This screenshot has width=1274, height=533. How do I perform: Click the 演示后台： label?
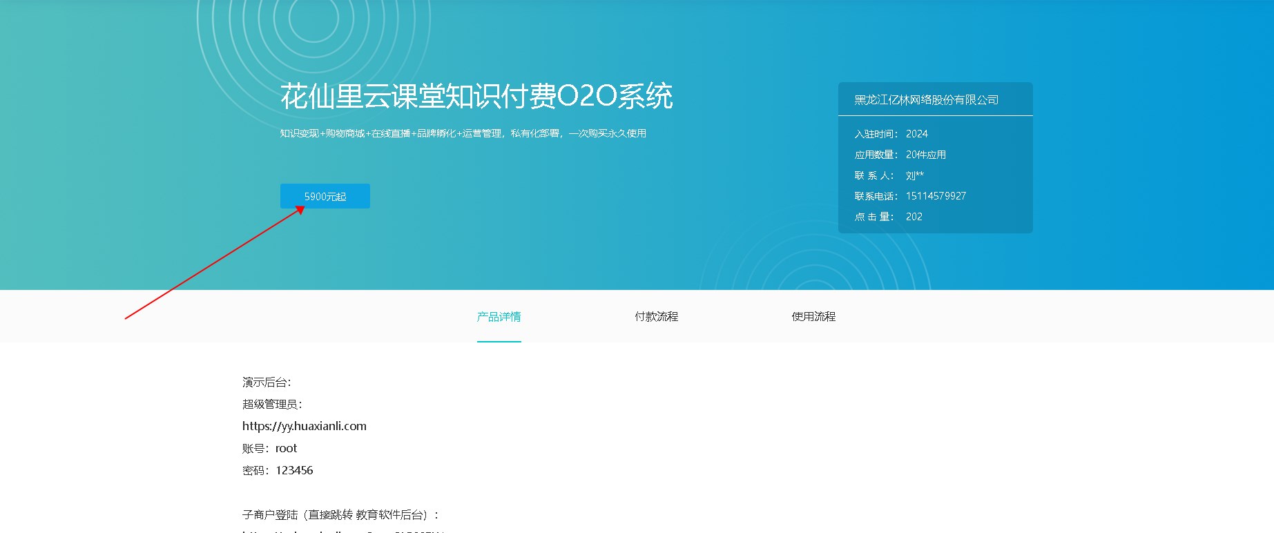pos(267,382)
